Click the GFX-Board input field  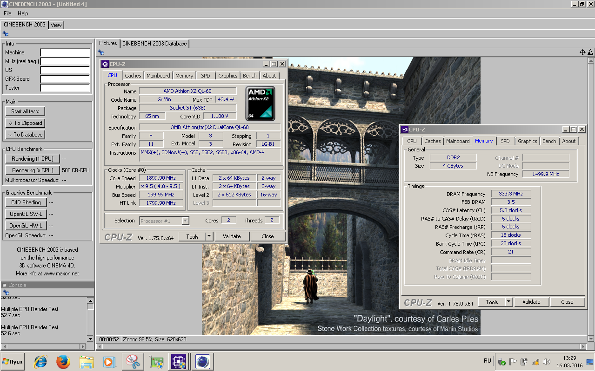point(65,79)
